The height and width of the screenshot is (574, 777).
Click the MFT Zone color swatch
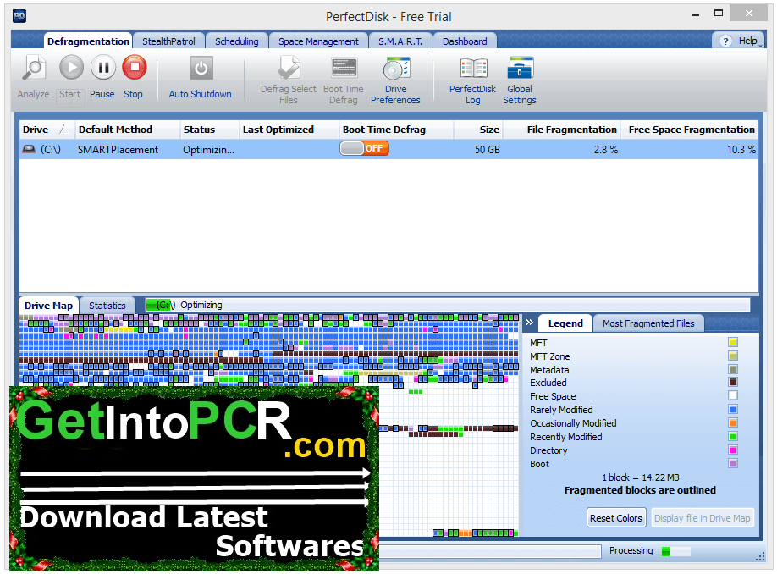733,356
